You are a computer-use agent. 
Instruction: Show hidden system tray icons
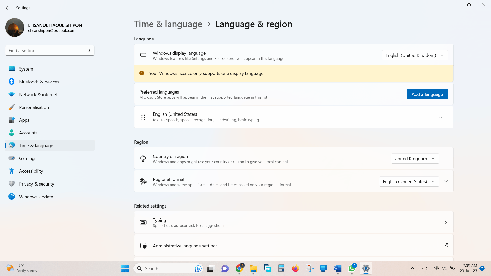(412, 268)
